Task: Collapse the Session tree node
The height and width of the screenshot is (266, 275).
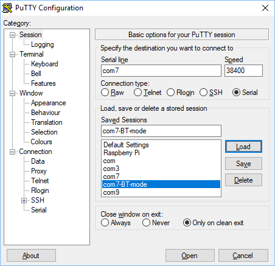Action: (x=13, y=35)
